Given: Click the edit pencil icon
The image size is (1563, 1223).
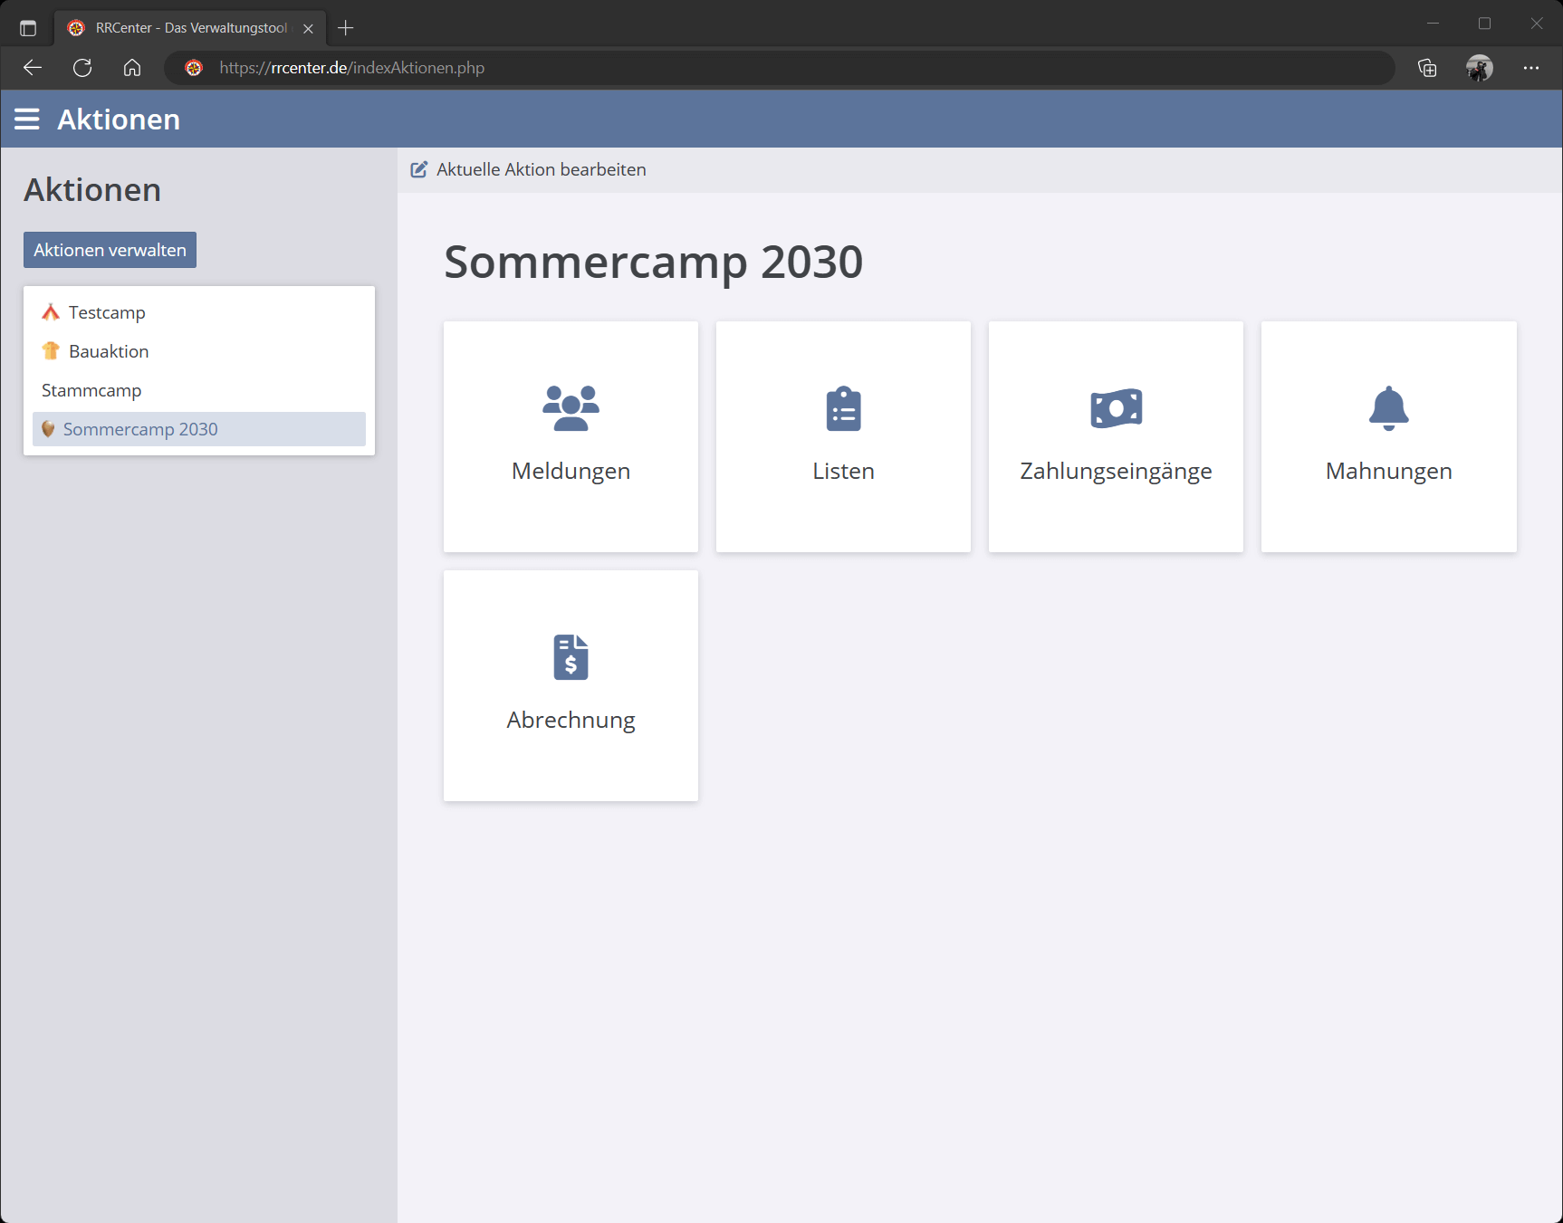Looking at the screenshot, I should point(419,170).
